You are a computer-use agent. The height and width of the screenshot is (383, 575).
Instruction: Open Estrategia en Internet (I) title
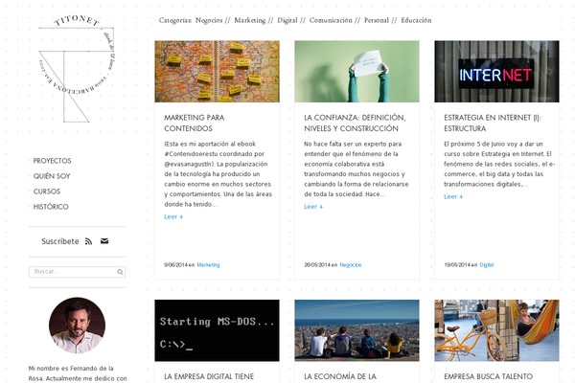pos(493,124)
